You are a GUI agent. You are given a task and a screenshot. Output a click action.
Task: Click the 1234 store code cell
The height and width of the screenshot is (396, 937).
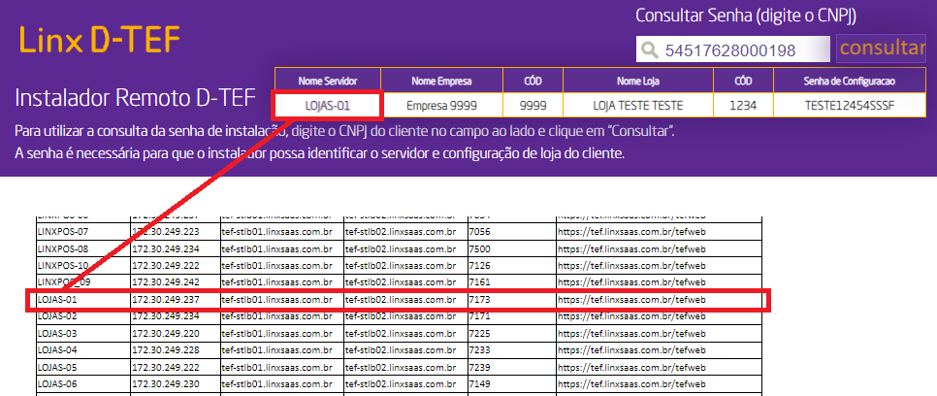(x=743, y=106)
